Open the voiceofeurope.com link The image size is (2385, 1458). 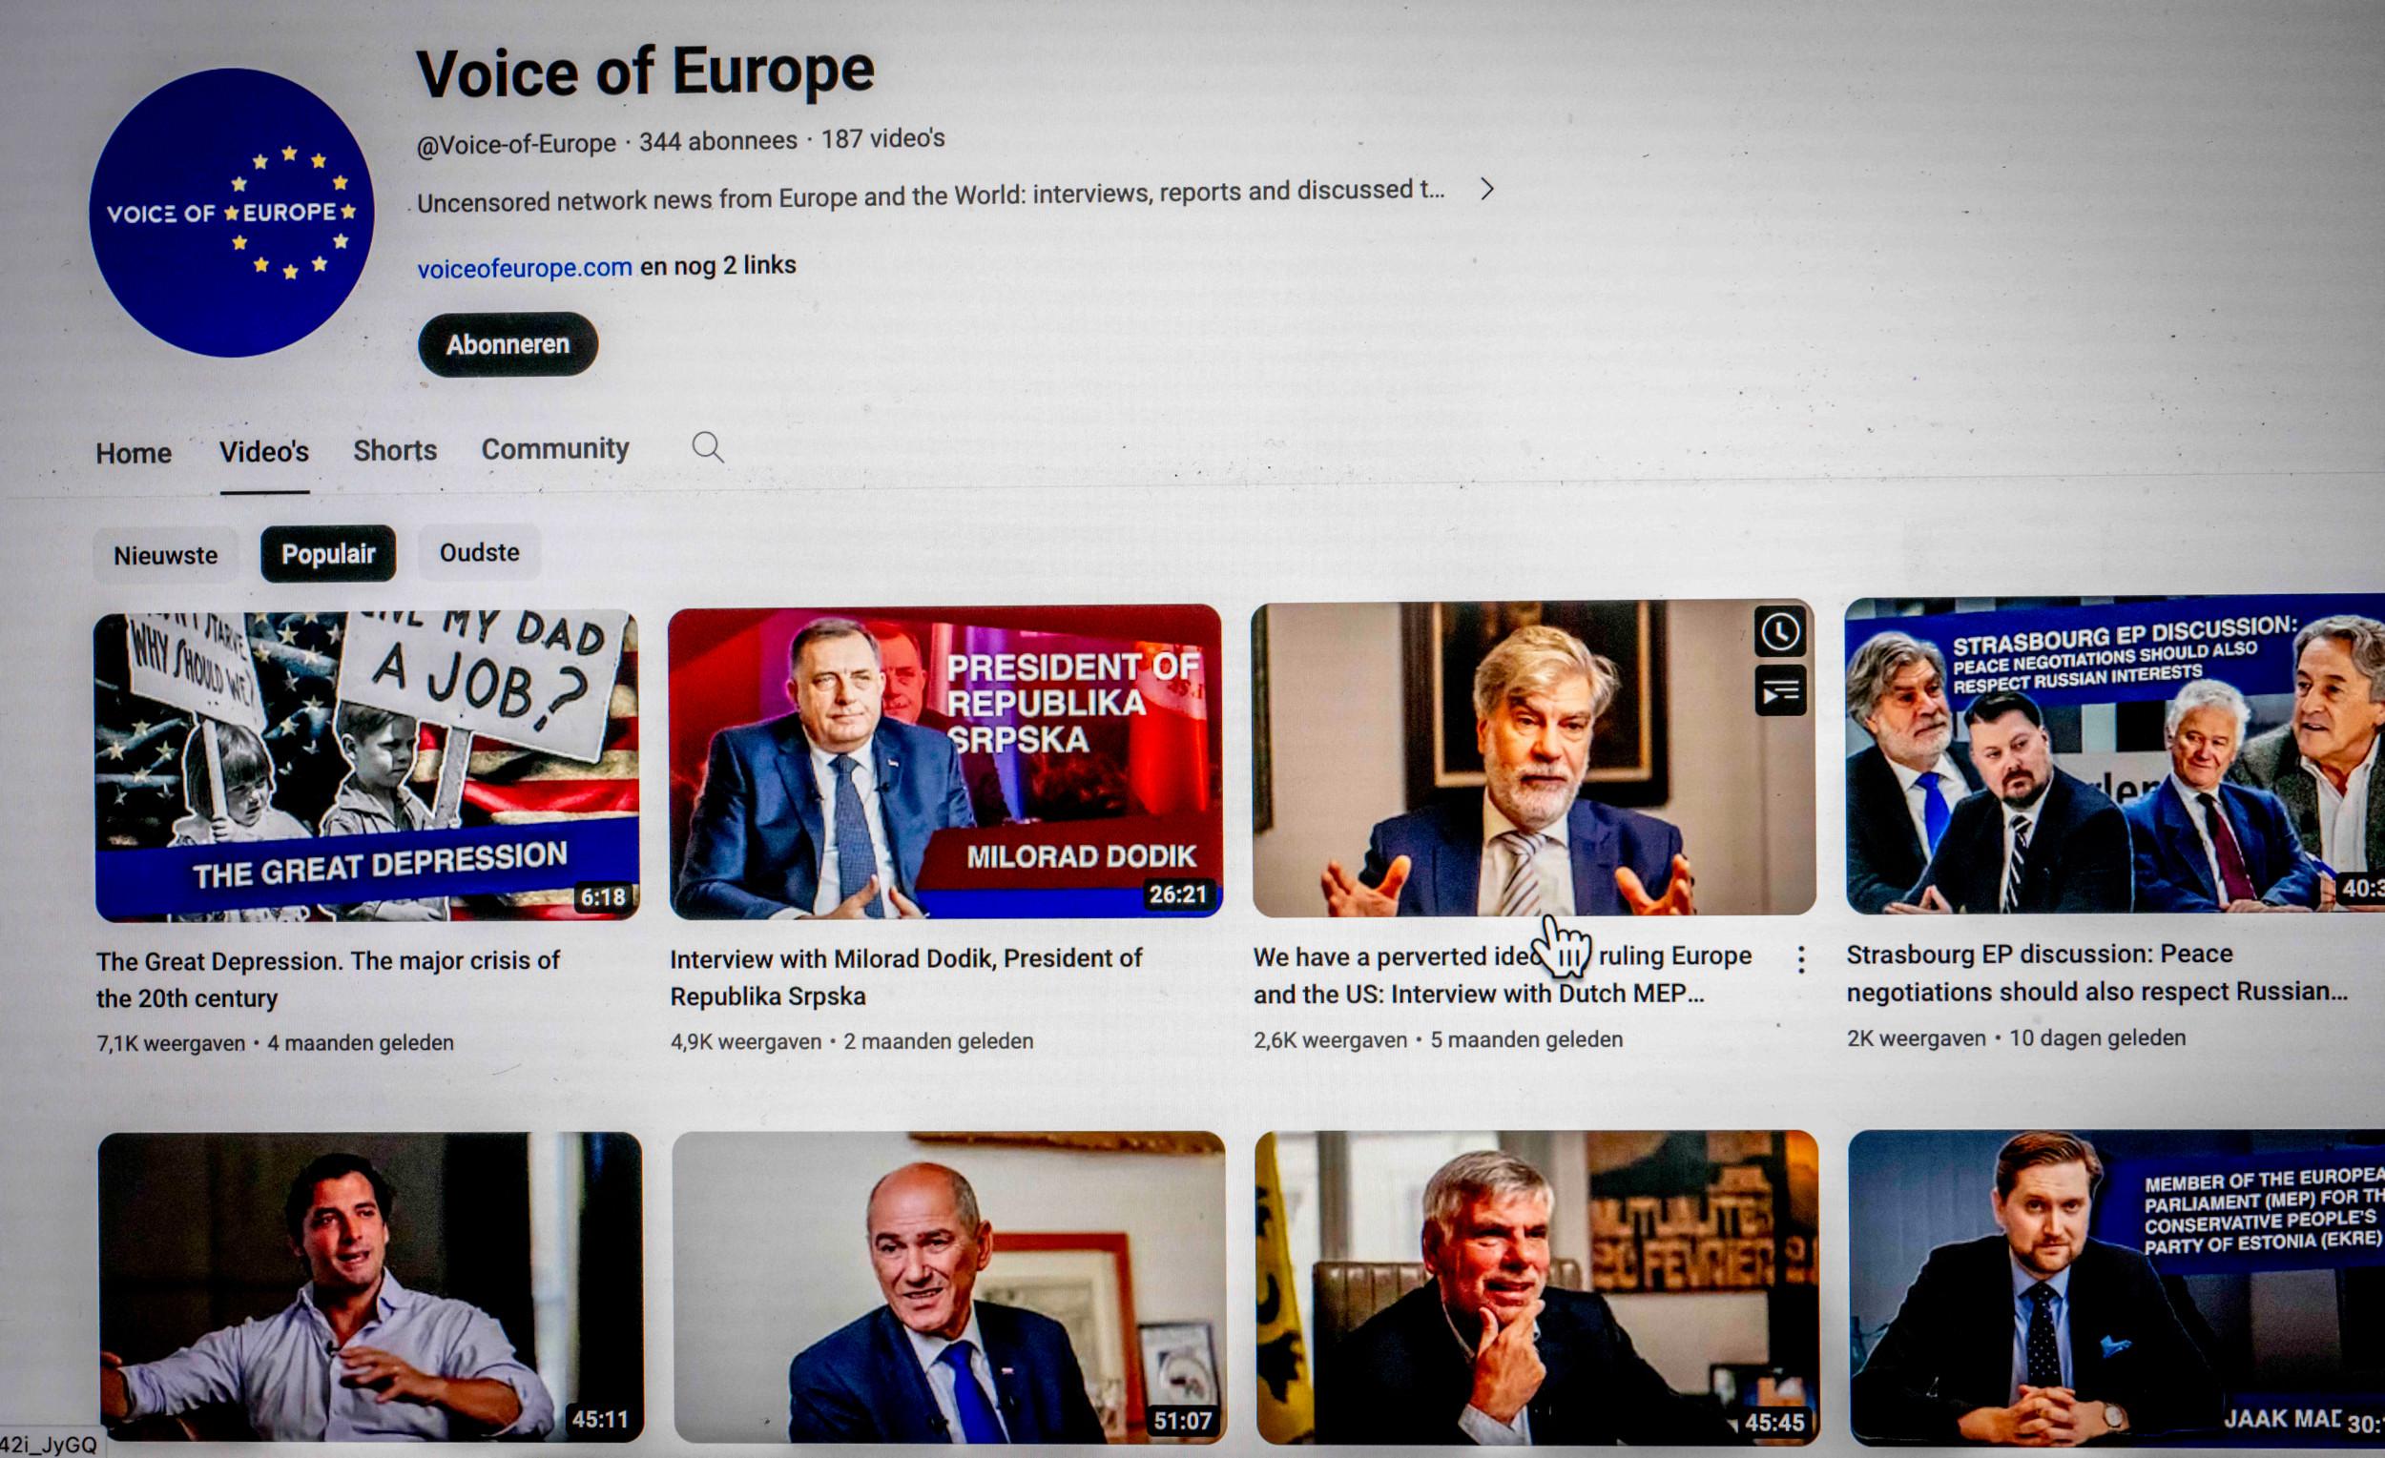pos(525,268)
